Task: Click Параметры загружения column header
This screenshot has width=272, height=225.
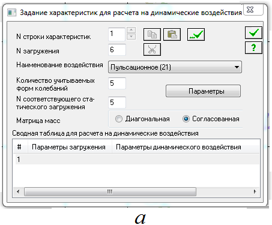Action: pos(70,147)
